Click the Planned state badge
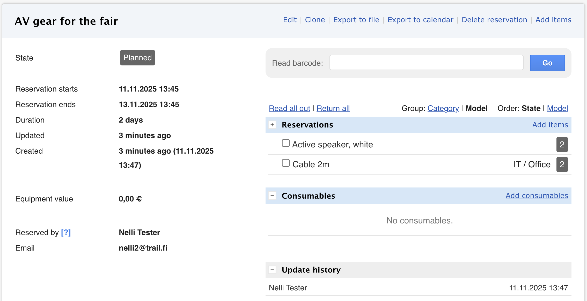This screenshot has height=301, width=587. (137, 58)
